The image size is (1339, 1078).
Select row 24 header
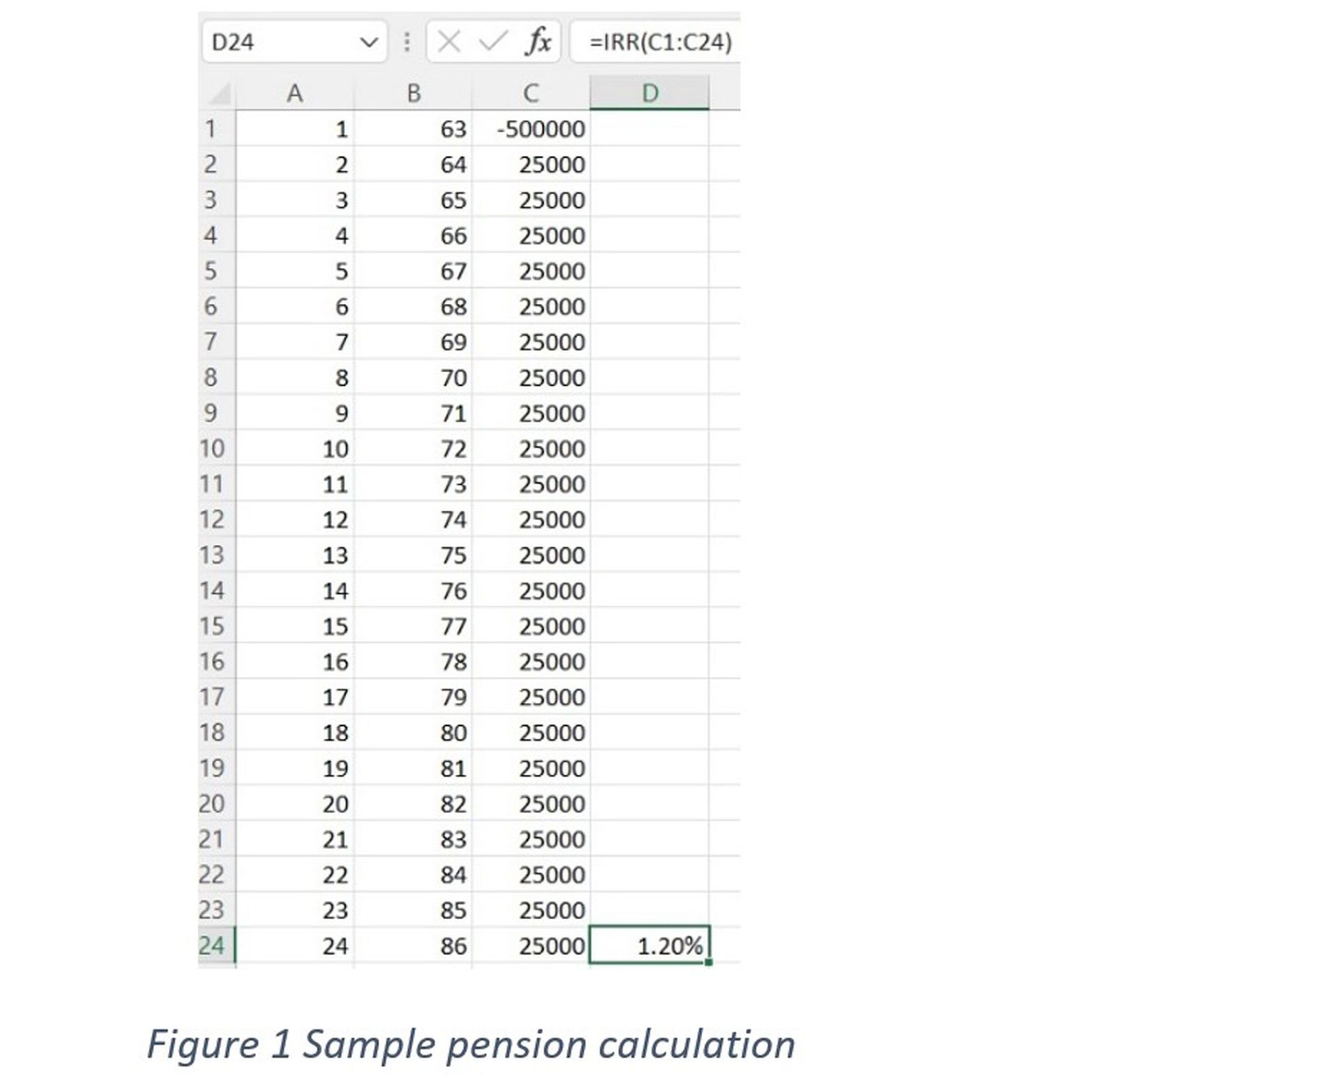pos(213,946)
